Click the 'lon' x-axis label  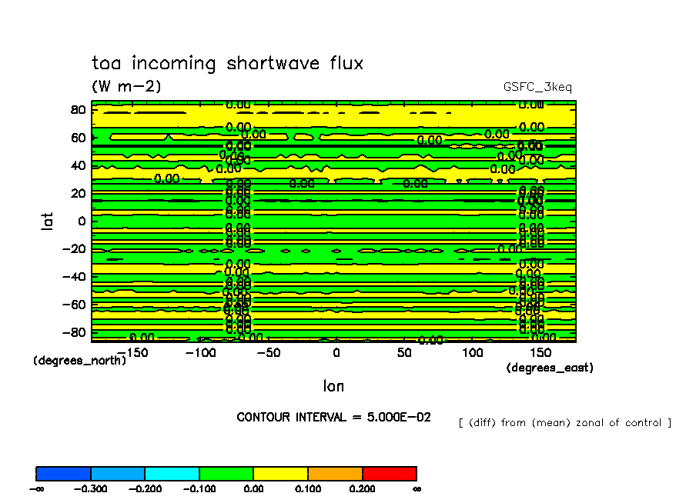[333, 386]
